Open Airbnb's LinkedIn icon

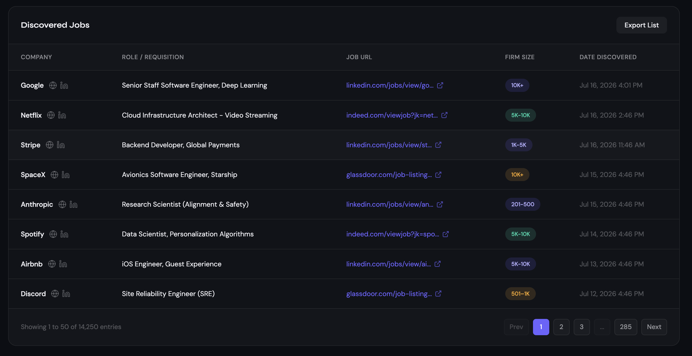[63, 264]
